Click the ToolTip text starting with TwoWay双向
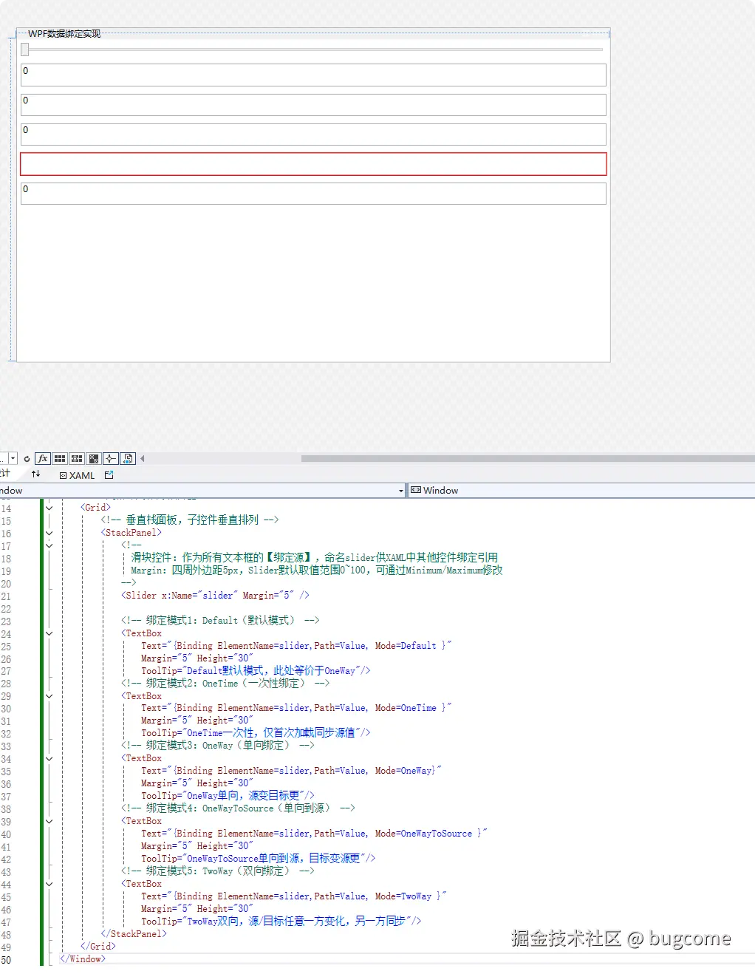Viewport: 755px width, 974px height. pos(281,922)
